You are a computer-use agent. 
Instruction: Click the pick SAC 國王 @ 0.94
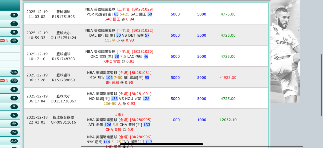tap(119, 19)
